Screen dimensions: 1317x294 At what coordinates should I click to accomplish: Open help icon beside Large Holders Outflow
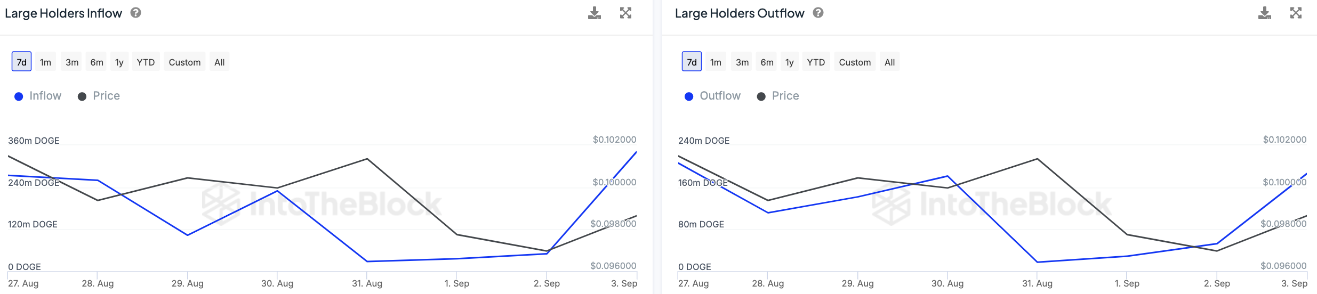pos(818,13)
